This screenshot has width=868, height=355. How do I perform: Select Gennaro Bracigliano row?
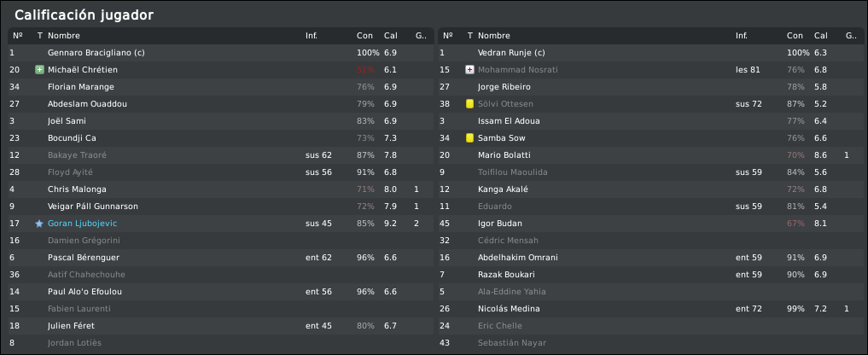click(221, 53)
